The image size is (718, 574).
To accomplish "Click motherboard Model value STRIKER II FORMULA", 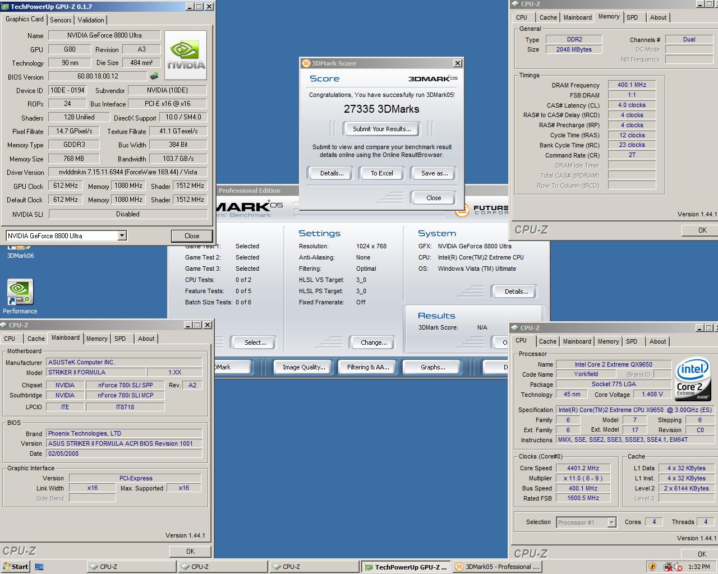I will pos(96,372).
